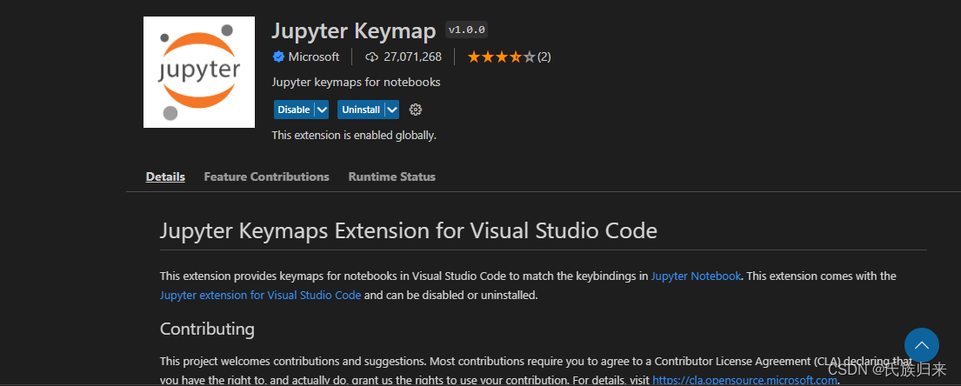Expand the Uninstall button dropdown arrow

click(x=392, y=110)
